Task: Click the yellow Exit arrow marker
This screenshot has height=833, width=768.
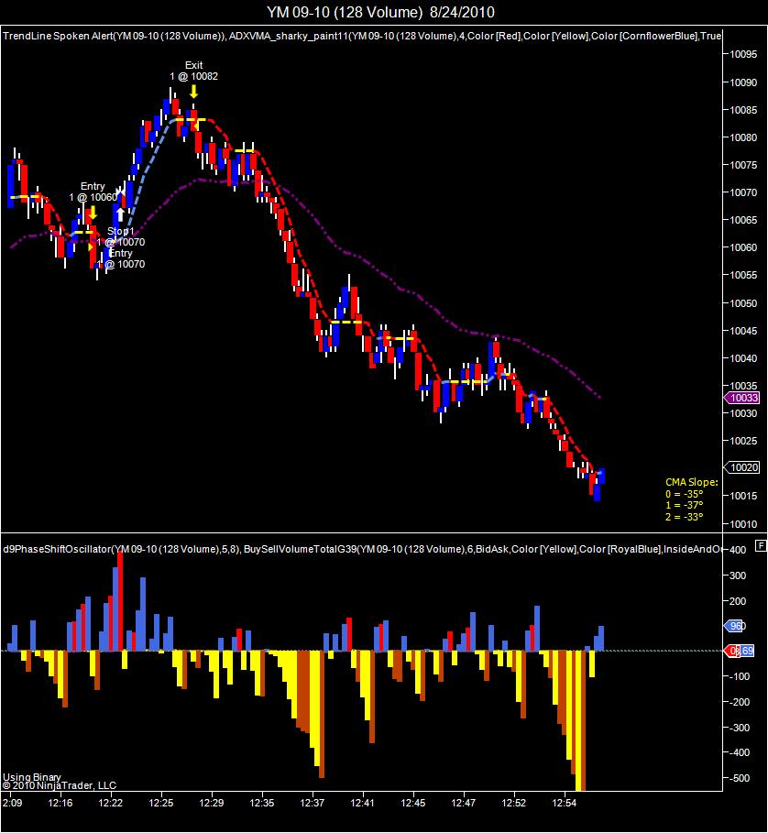Action: coord(194,92)
